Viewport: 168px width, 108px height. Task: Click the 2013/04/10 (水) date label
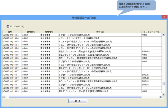click(17, 26)
